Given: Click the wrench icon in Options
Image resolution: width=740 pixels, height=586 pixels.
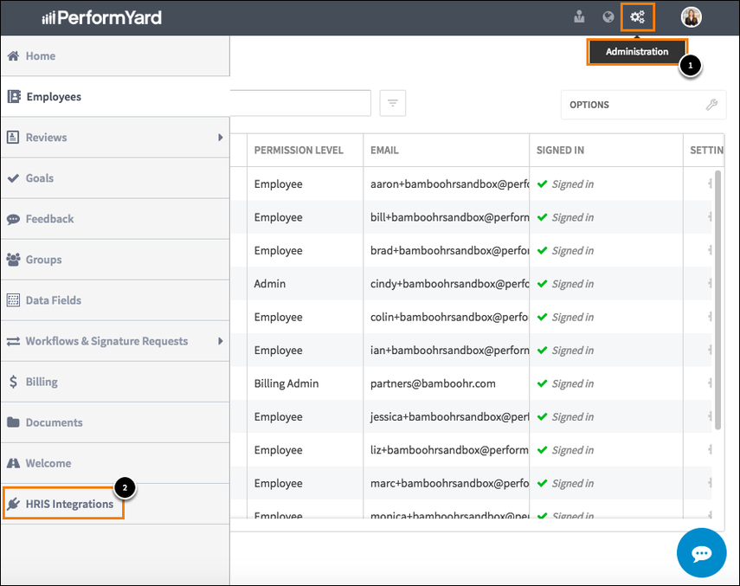Looking at the screenshot, I should (711, 105).
